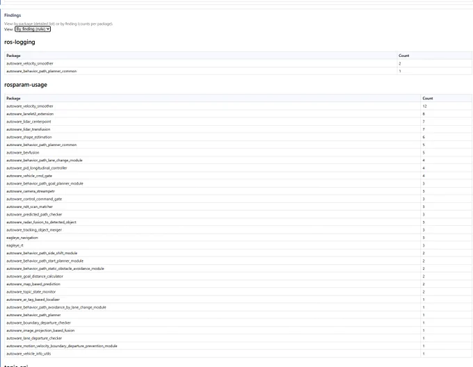Select autoware_behavior_path_lane_change_module row
Screen dimensions: 473x367
[x=239, y=161]
